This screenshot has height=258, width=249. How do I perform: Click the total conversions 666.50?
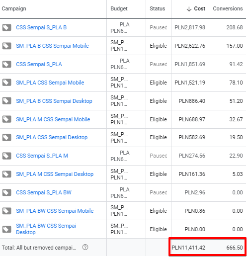coord(235,248)
